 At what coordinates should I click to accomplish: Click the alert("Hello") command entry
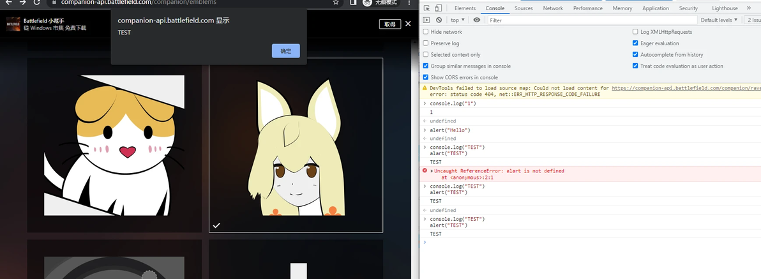tap(450, 130)
